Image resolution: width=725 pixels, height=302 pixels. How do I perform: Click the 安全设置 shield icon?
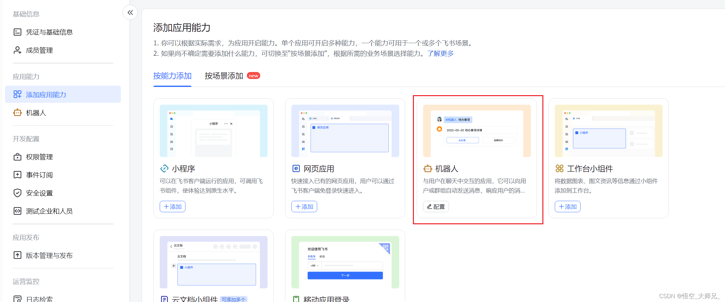[17, 193]
